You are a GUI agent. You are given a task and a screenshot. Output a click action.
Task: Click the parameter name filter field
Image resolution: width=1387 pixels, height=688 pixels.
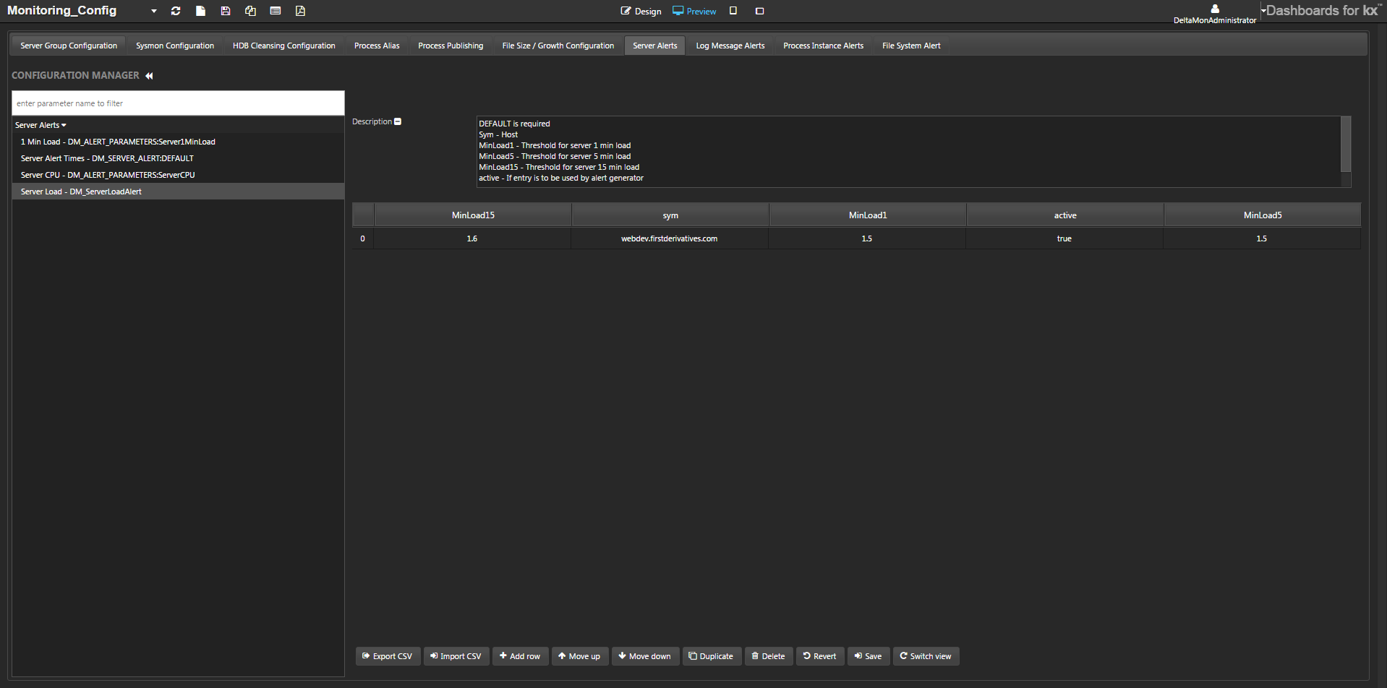coord(178,103)
